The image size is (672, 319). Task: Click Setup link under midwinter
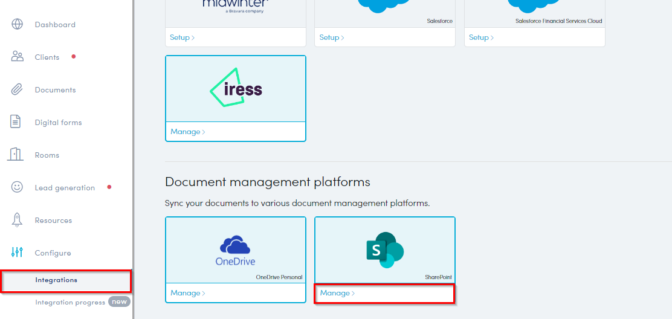[x=182, y=37]
